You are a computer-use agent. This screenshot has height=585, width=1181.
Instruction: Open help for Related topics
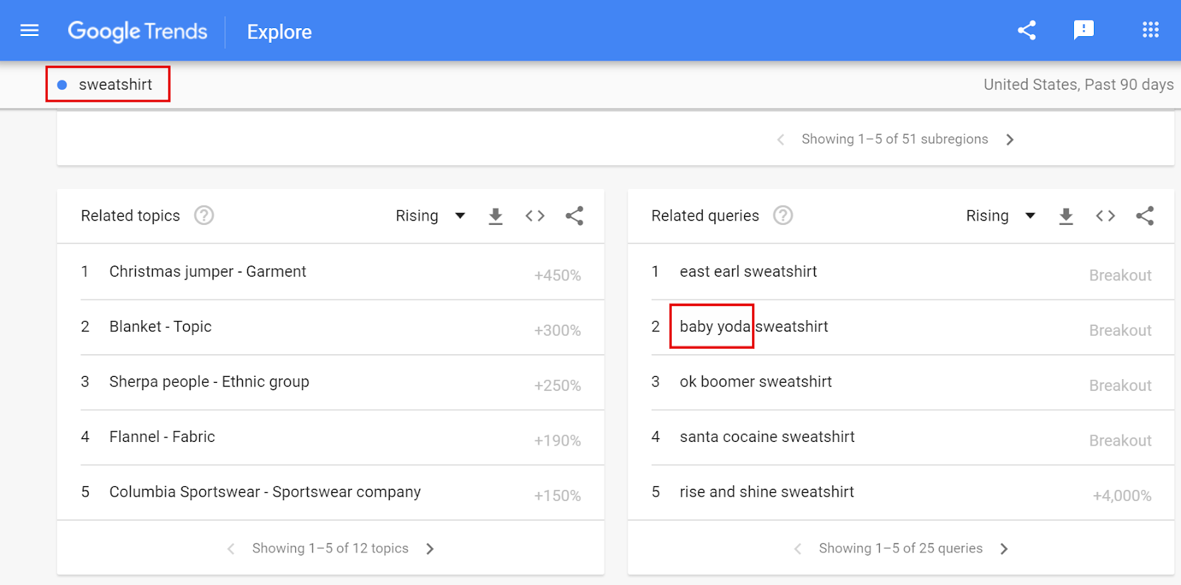[204, 215]
